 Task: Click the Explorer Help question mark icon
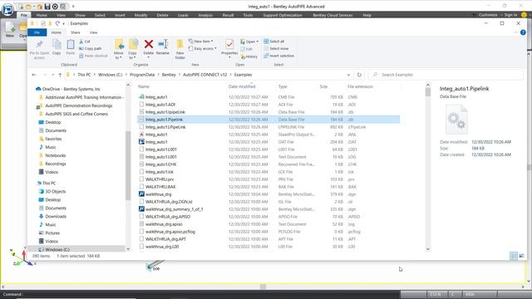(523, 32)
